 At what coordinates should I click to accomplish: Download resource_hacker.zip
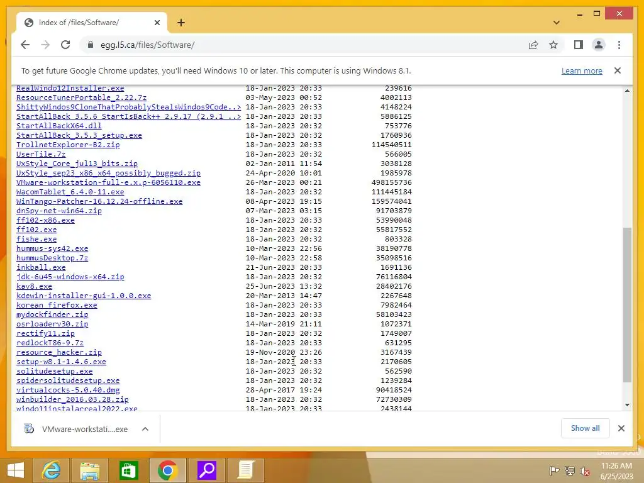coord(58,352)
